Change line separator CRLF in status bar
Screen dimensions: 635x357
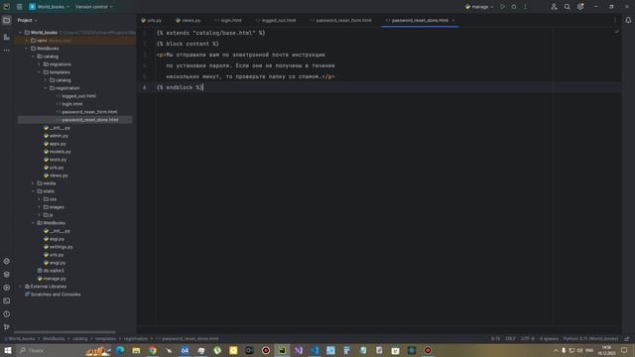510,338
